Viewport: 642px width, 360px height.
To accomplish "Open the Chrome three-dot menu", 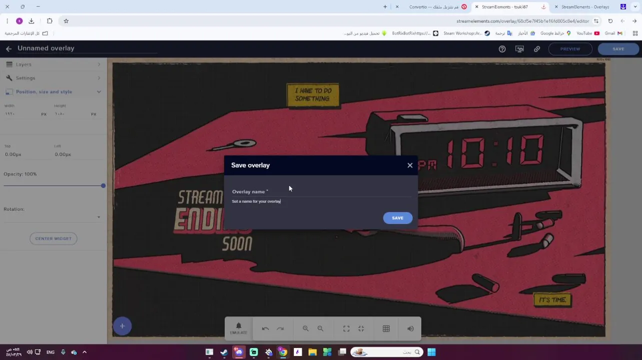I will pyautogui.click(x=7, y=21).
